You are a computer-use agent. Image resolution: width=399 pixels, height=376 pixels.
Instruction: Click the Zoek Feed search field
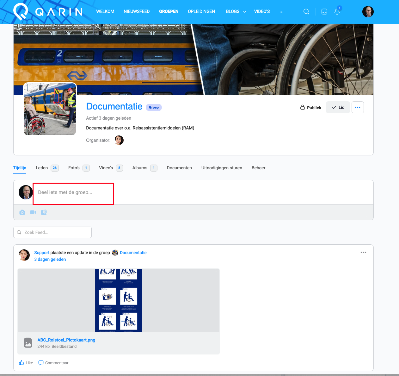(x=52, y=232)
